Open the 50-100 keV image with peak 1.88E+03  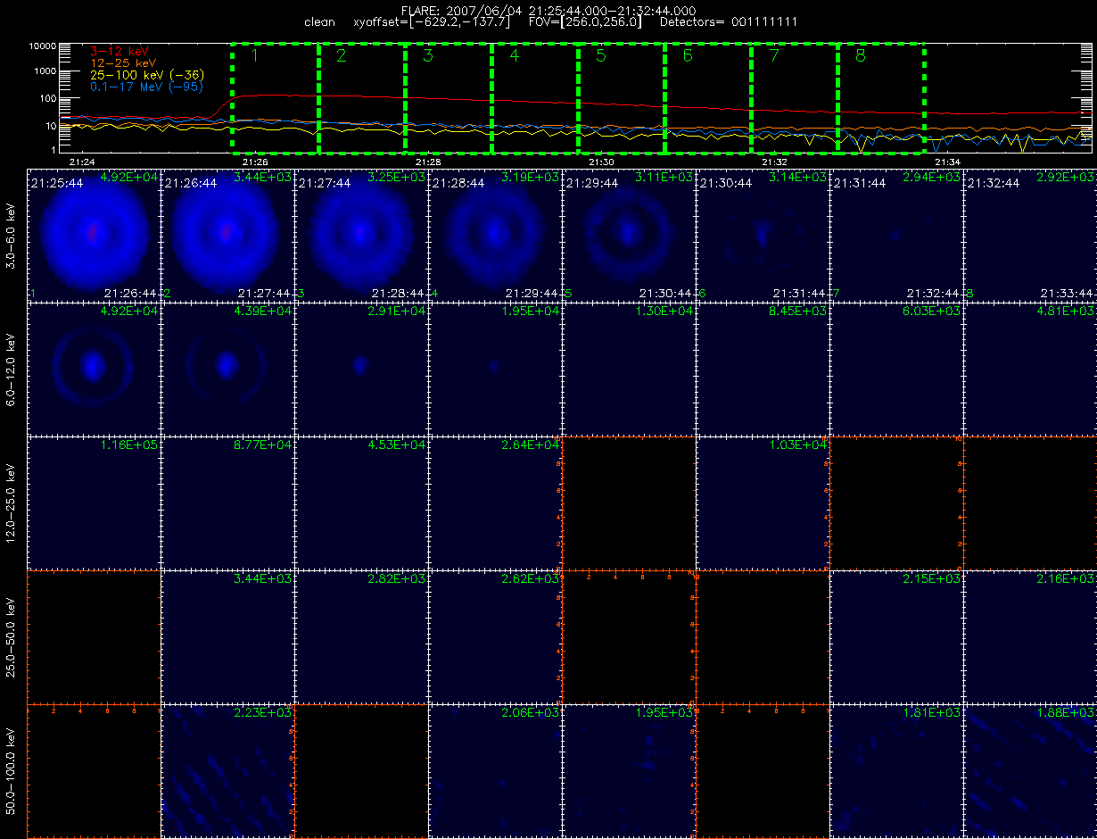click(1030, 770)
